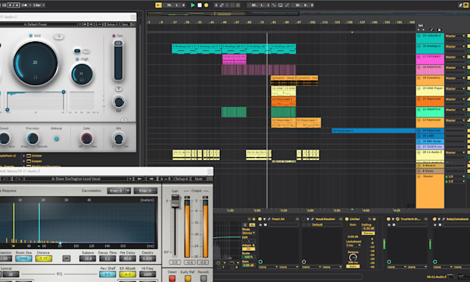The image size is (470, 282).
Task: Click TrueVerb previous preset left arrow
Action: (x=140, y=179)
